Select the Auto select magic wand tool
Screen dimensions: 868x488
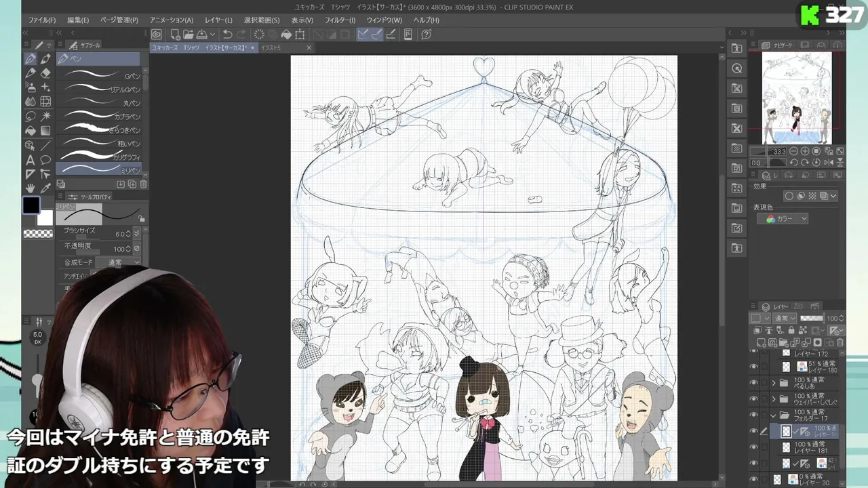tap(45, 117)
